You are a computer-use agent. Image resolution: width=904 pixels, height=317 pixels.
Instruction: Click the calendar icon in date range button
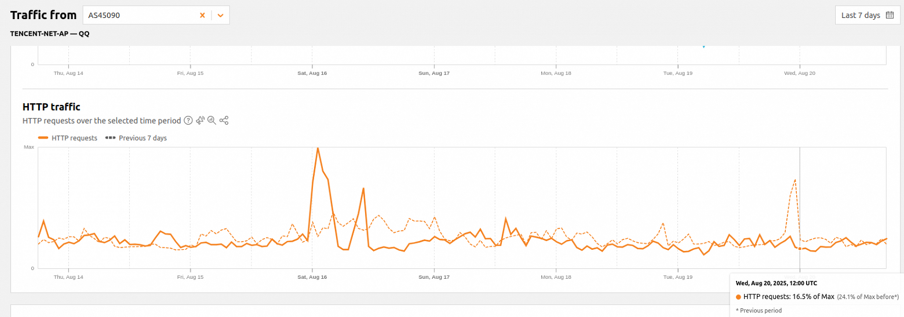[890, 15]
